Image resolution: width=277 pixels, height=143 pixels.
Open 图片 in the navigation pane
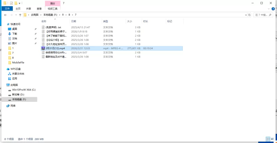click(15, 43)
